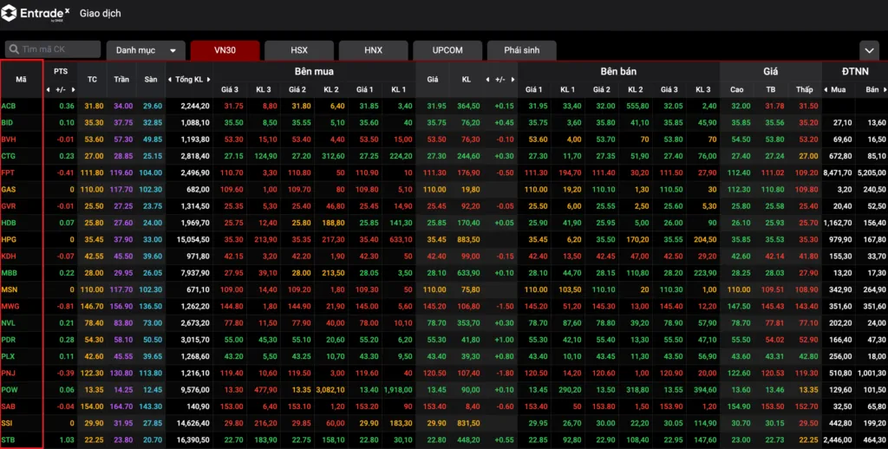
Task: Click left arrow beside matched +/- column
Action: [489, 80]
